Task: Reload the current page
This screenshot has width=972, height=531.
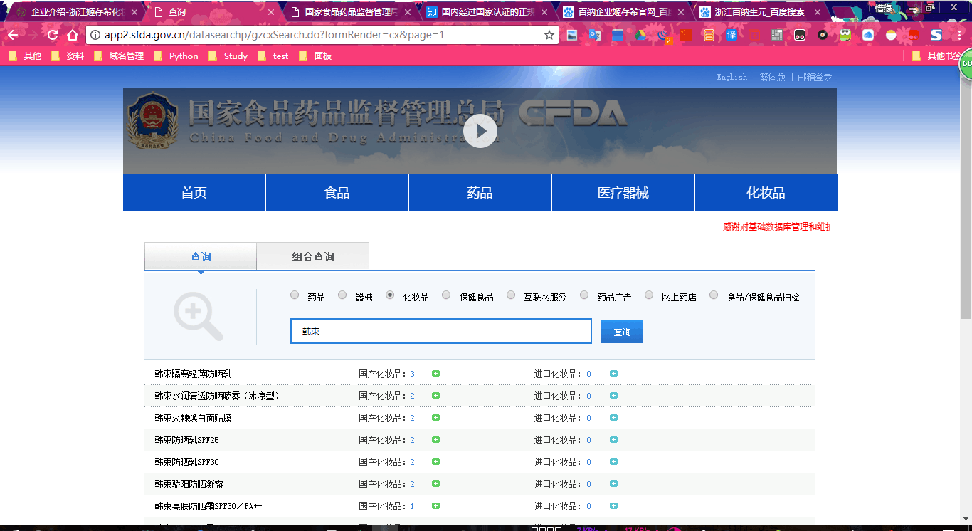Action: point(53,35)
